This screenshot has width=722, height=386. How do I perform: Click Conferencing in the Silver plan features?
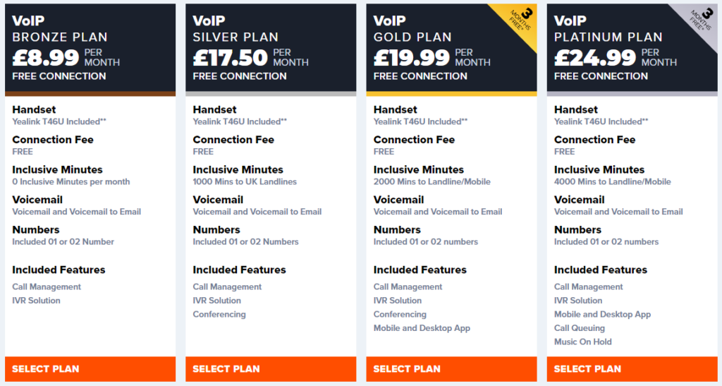[x=219, y=314]
